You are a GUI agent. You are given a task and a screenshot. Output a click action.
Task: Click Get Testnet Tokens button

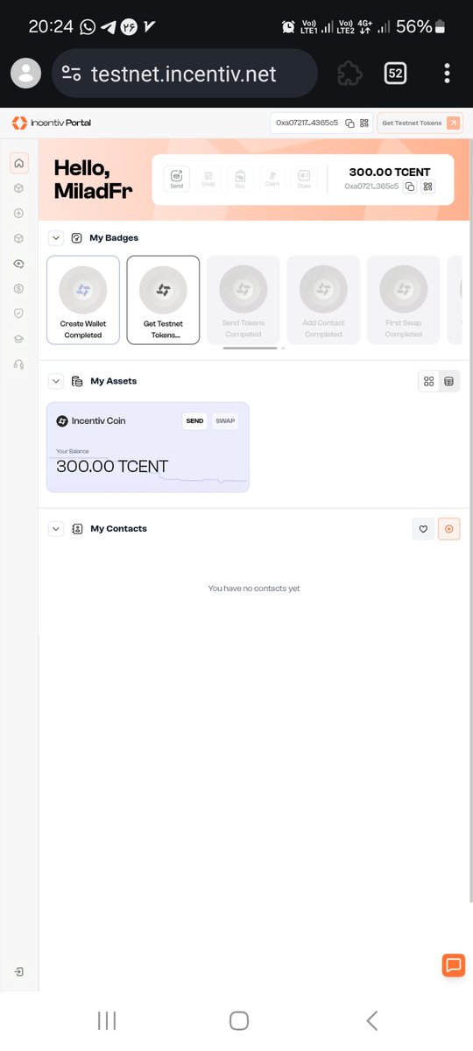420,123
